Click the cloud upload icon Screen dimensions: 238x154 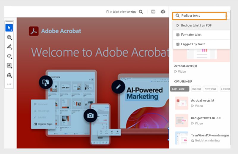point(163,12)
